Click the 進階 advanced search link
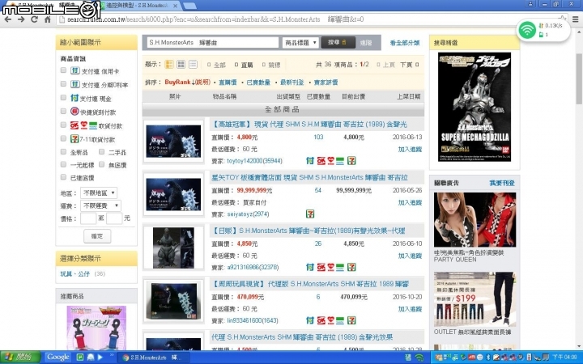 click(x=366, y=43)
